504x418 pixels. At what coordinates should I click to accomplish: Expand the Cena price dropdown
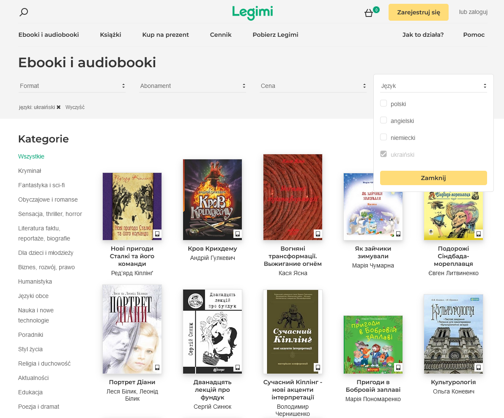pos(313,86)
